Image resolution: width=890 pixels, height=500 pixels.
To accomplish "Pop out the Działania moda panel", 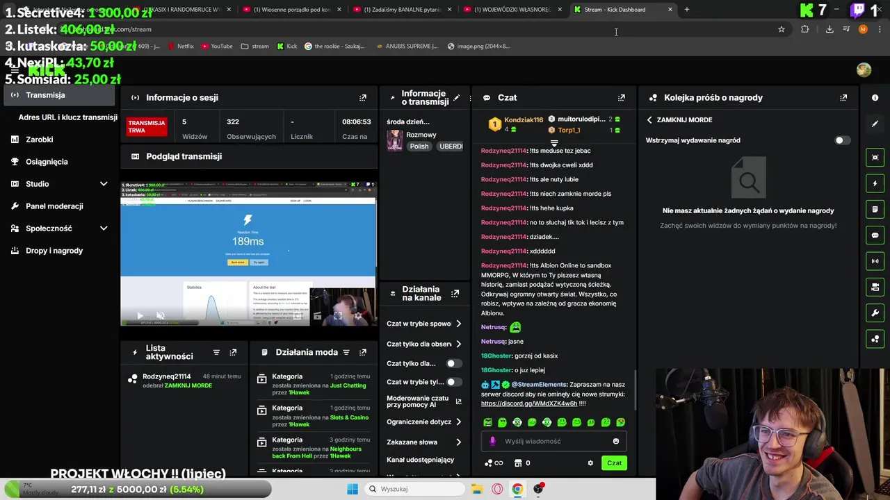I will [x=362, y=353].
